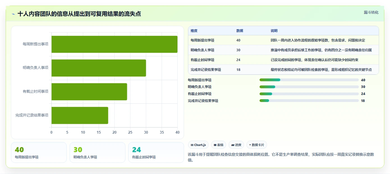Click the 完成并记录结果事项 chart bar
Screen dimensions: 390x174
pos(80,115)
